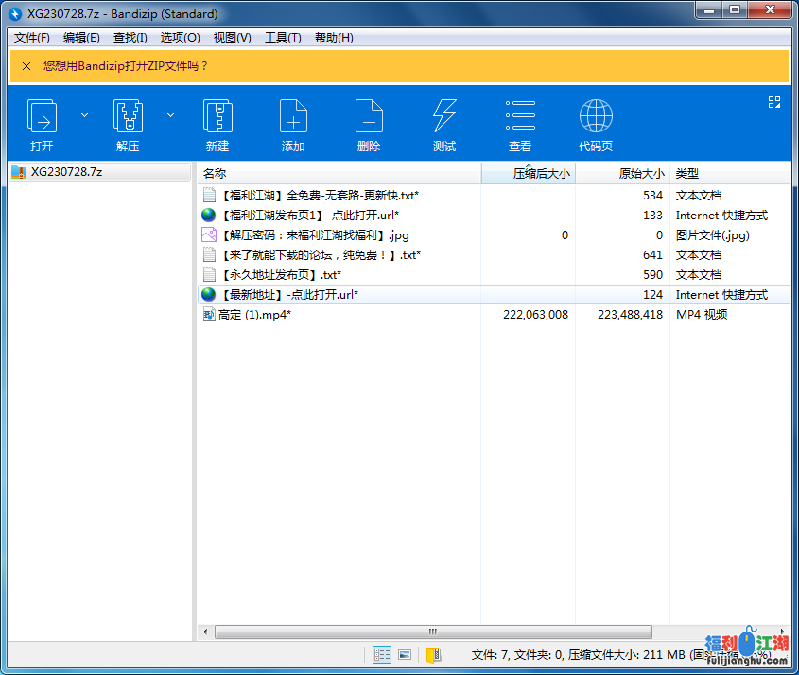This screenshot has width=799, height=675.
Task: Click the 解压 (Extract) toolbar icon
Action: tap(128, 117)
